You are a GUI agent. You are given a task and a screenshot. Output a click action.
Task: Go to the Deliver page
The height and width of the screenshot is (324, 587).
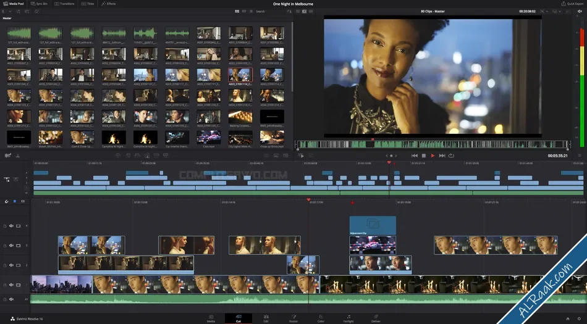[x=376, y=318]
